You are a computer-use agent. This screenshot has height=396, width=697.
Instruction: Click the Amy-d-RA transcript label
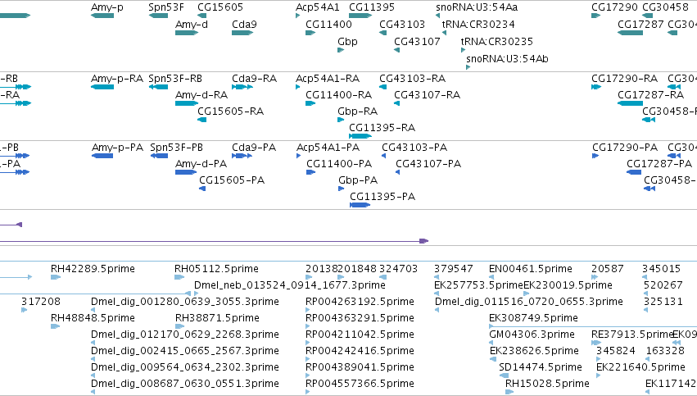(x=201, y=95)
